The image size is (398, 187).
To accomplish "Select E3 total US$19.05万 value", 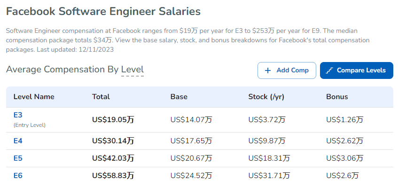I will coord(113,119).
